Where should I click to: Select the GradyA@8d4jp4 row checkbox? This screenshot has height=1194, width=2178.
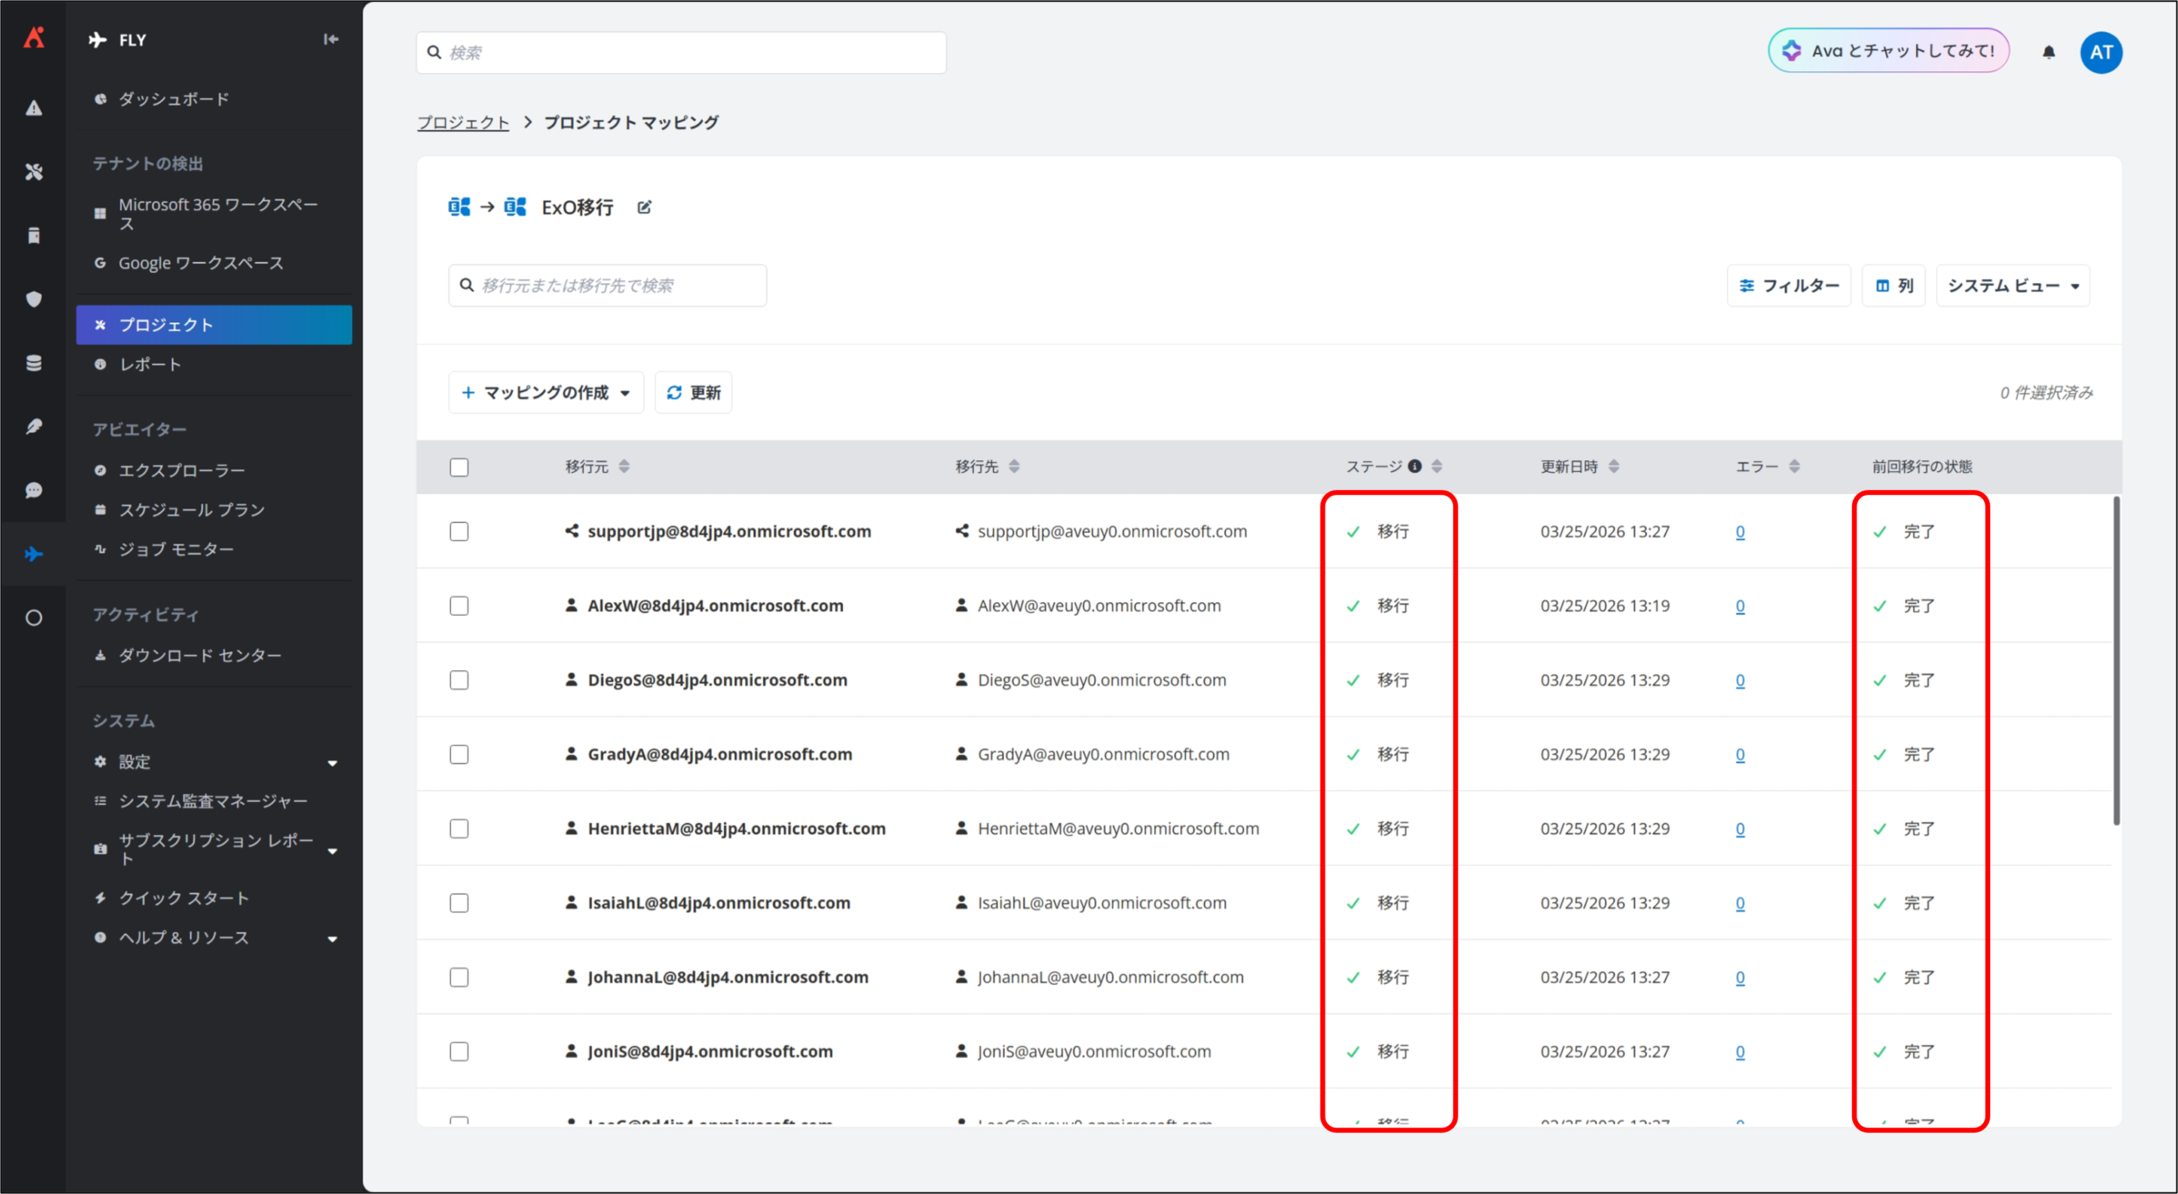[x=459, y=754]
